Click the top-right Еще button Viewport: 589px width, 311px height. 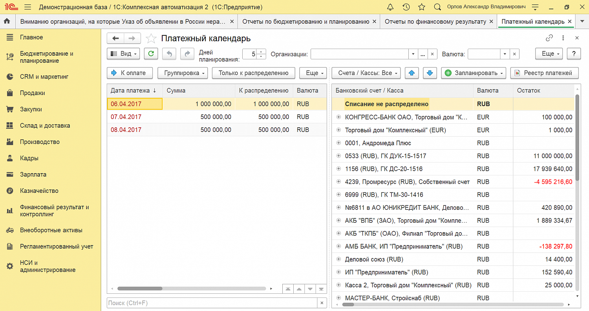tap(549, 54)
